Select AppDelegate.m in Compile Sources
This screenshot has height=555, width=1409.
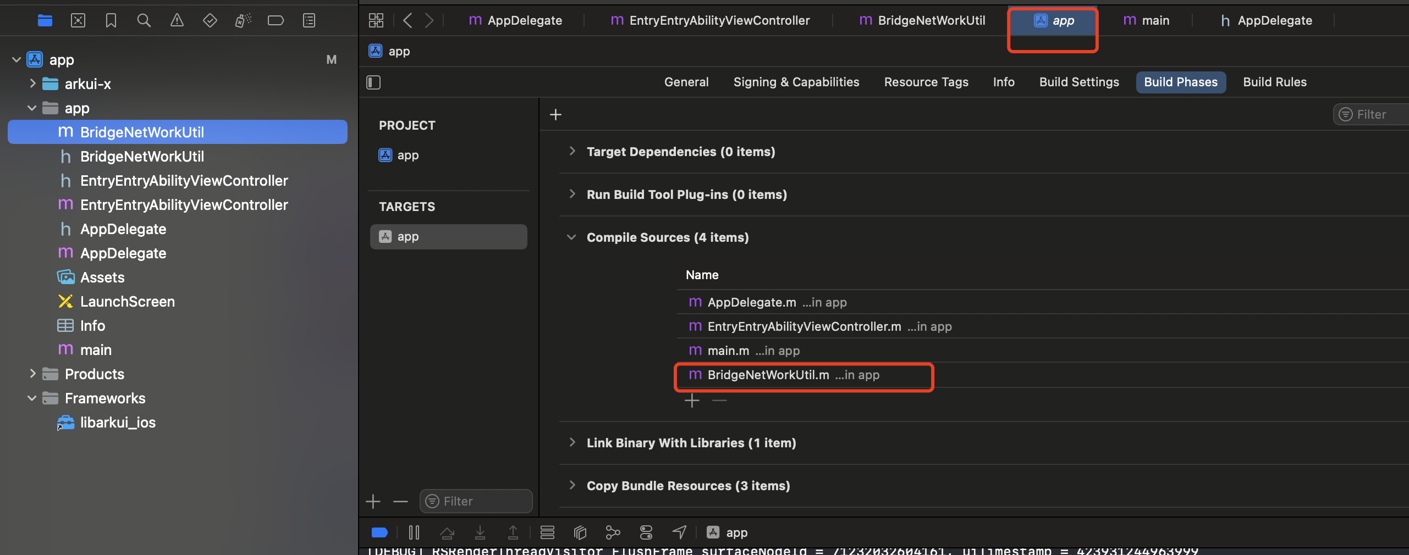coord(767,303)
